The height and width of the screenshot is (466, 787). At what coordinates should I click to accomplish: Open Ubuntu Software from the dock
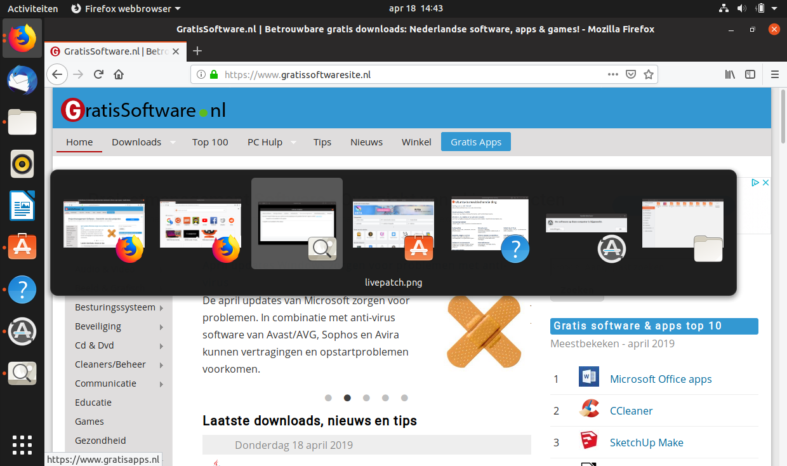(x=22, y=247)
